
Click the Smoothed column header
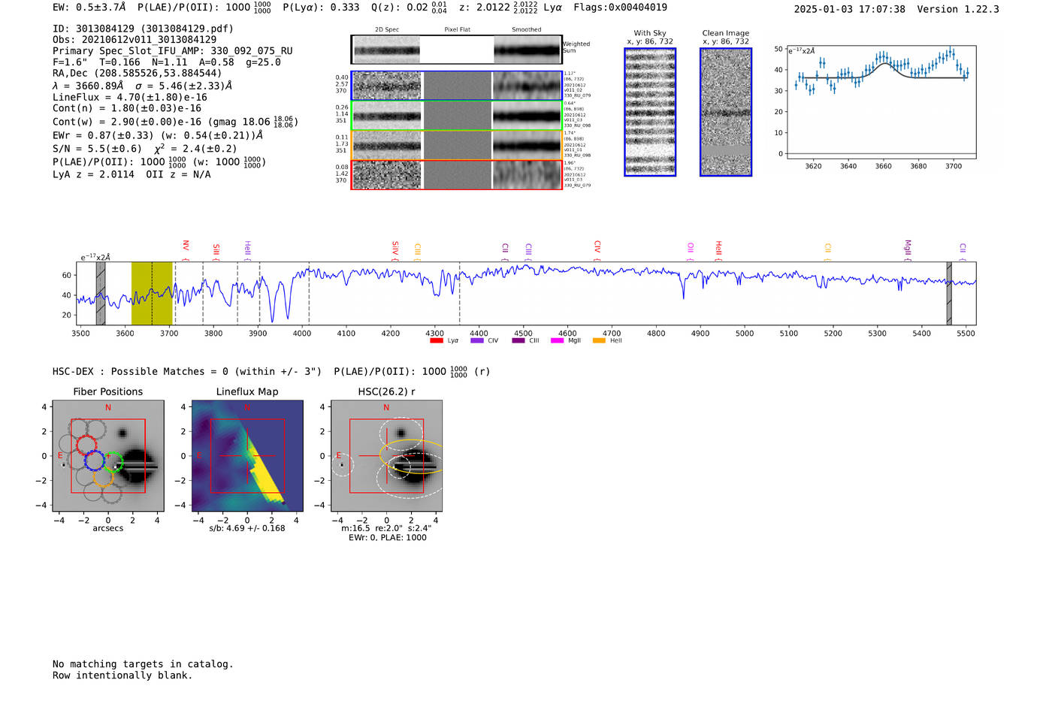coord(527,30)
